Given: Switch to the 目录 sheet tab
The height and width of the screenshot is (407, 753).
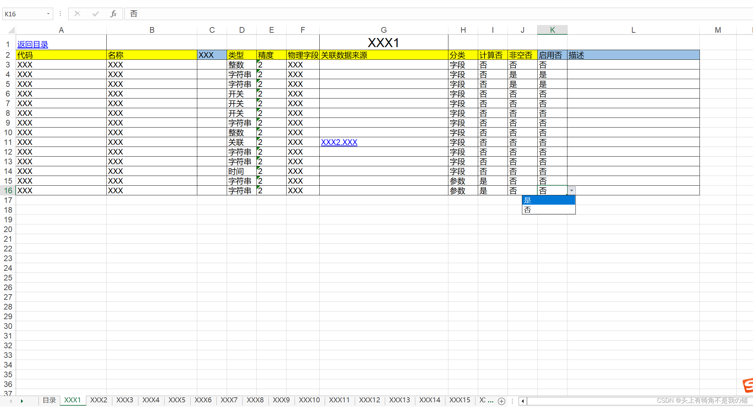Looking at the screenshot, I should [49, 400].
